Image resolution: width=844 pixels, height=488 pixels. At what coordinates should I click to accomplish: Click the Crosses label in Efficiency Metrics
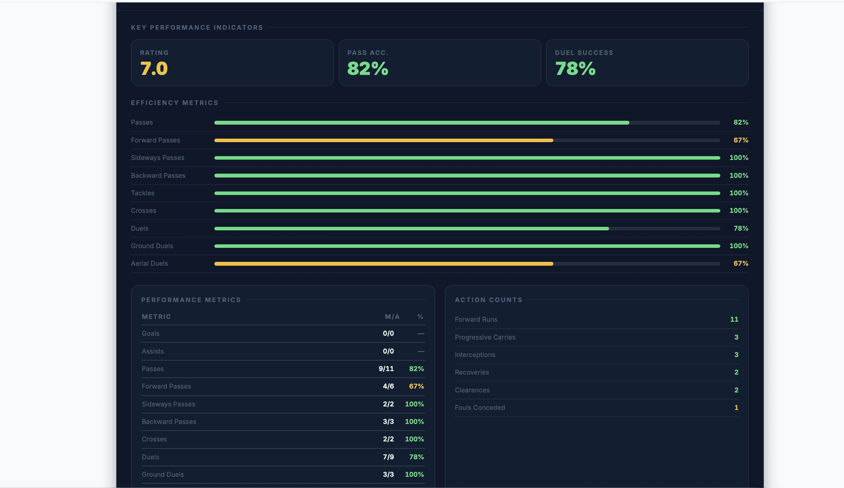(x=144, y=211)
